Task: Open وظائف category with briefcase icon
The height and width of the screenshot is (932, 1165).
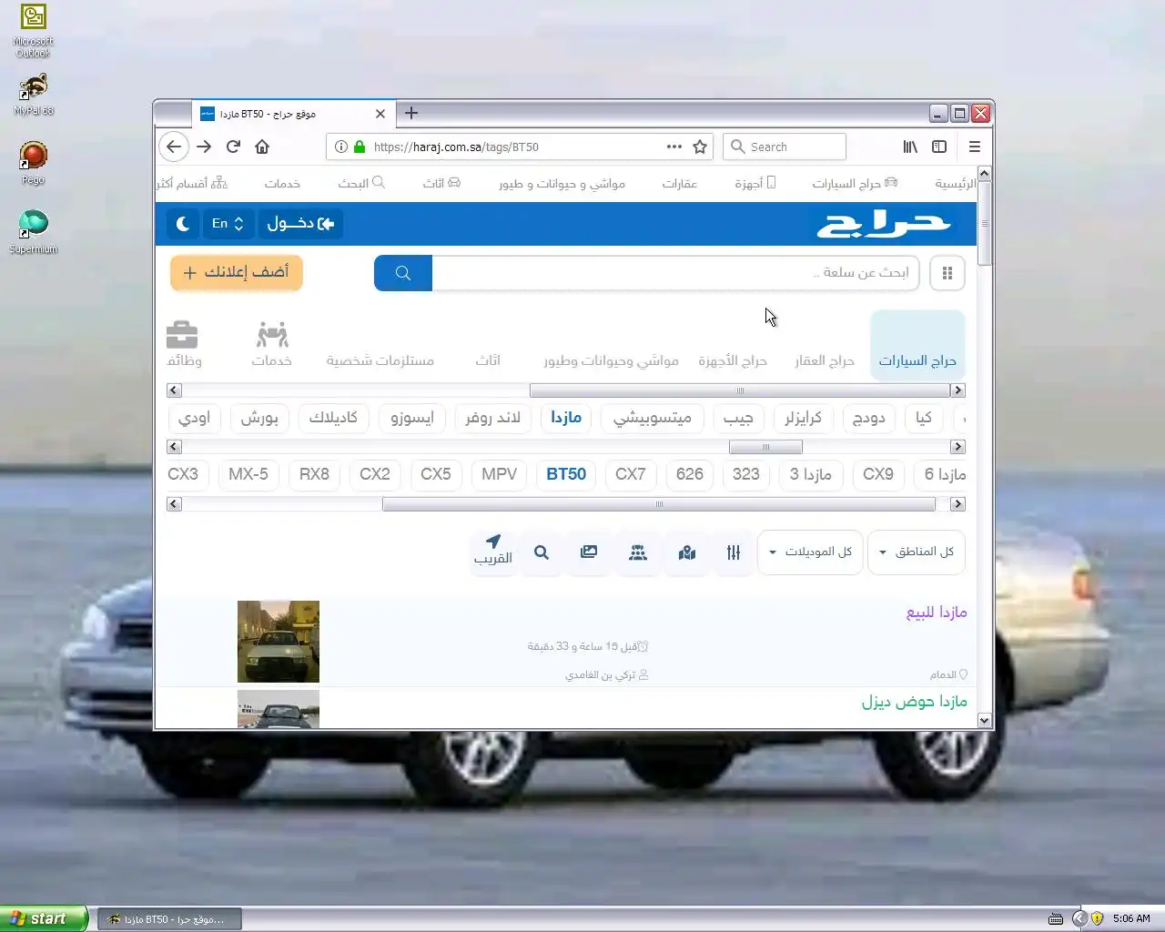Action: 184,344
